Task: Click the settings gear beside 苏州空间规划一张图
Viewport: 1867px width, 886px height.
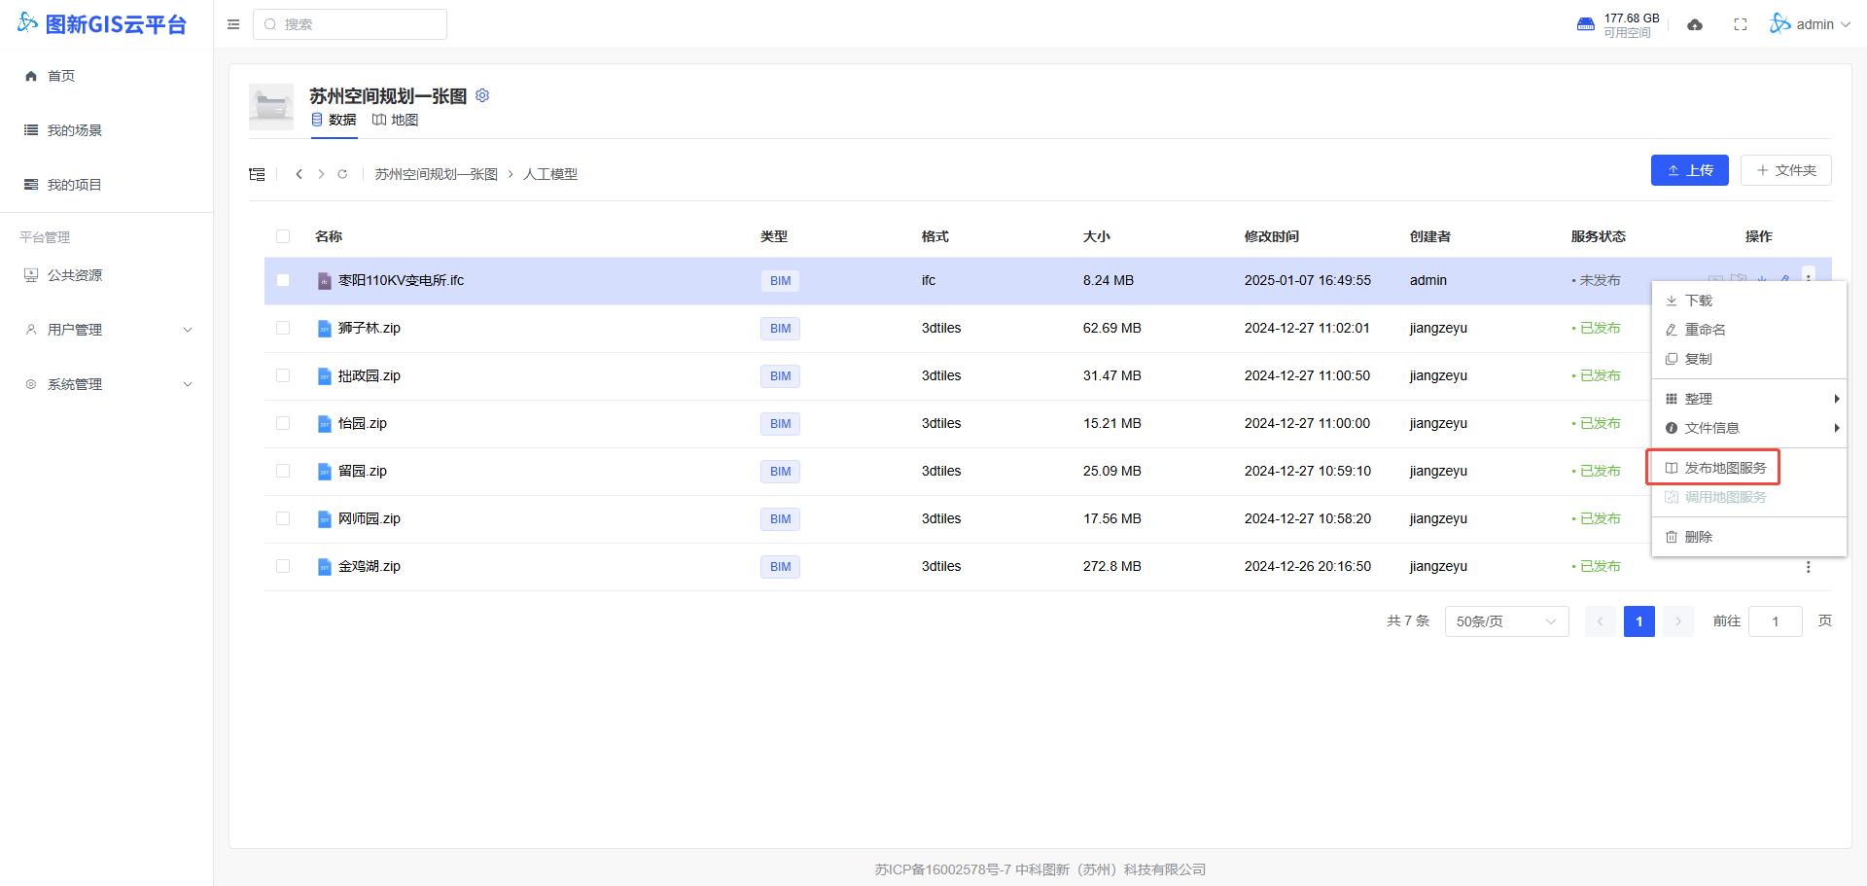Action: (482, 95)
